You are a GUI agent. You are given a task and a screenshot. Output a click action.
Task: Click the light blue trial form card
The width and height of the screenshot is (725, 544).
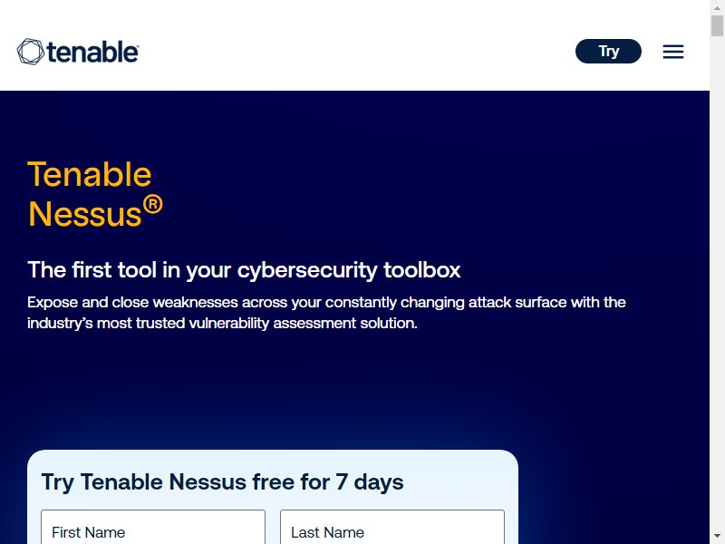[x=273, y=497]
